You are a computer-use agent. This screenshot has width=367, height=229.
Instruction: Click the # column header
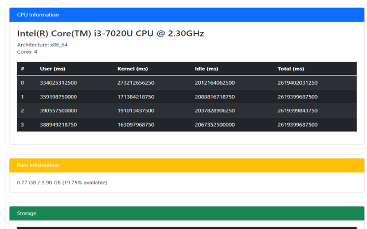[22, 69]
